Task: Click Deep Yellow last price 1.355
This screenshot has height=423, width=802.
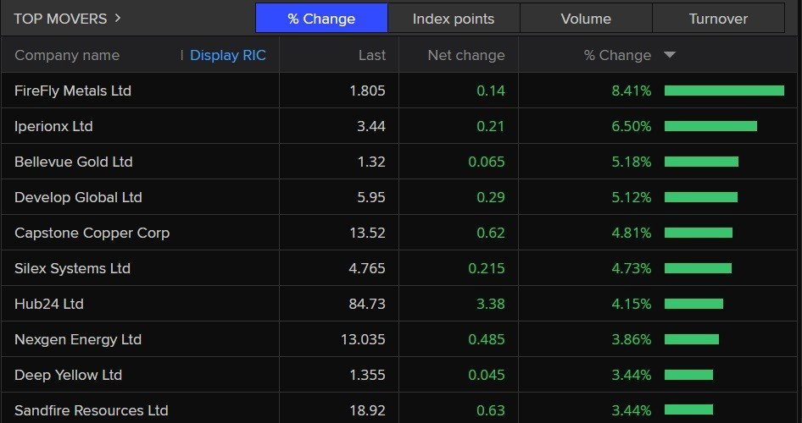Action: pos(367,375)
